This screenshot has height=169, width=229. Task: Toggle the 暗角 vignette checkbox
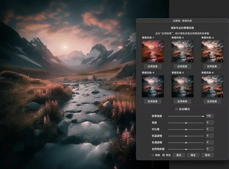coord(153,155)
